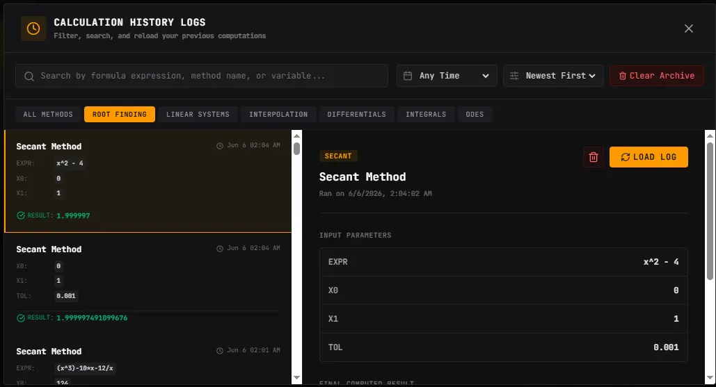Select Secant Method log with result 1.999997

[148, 181]
